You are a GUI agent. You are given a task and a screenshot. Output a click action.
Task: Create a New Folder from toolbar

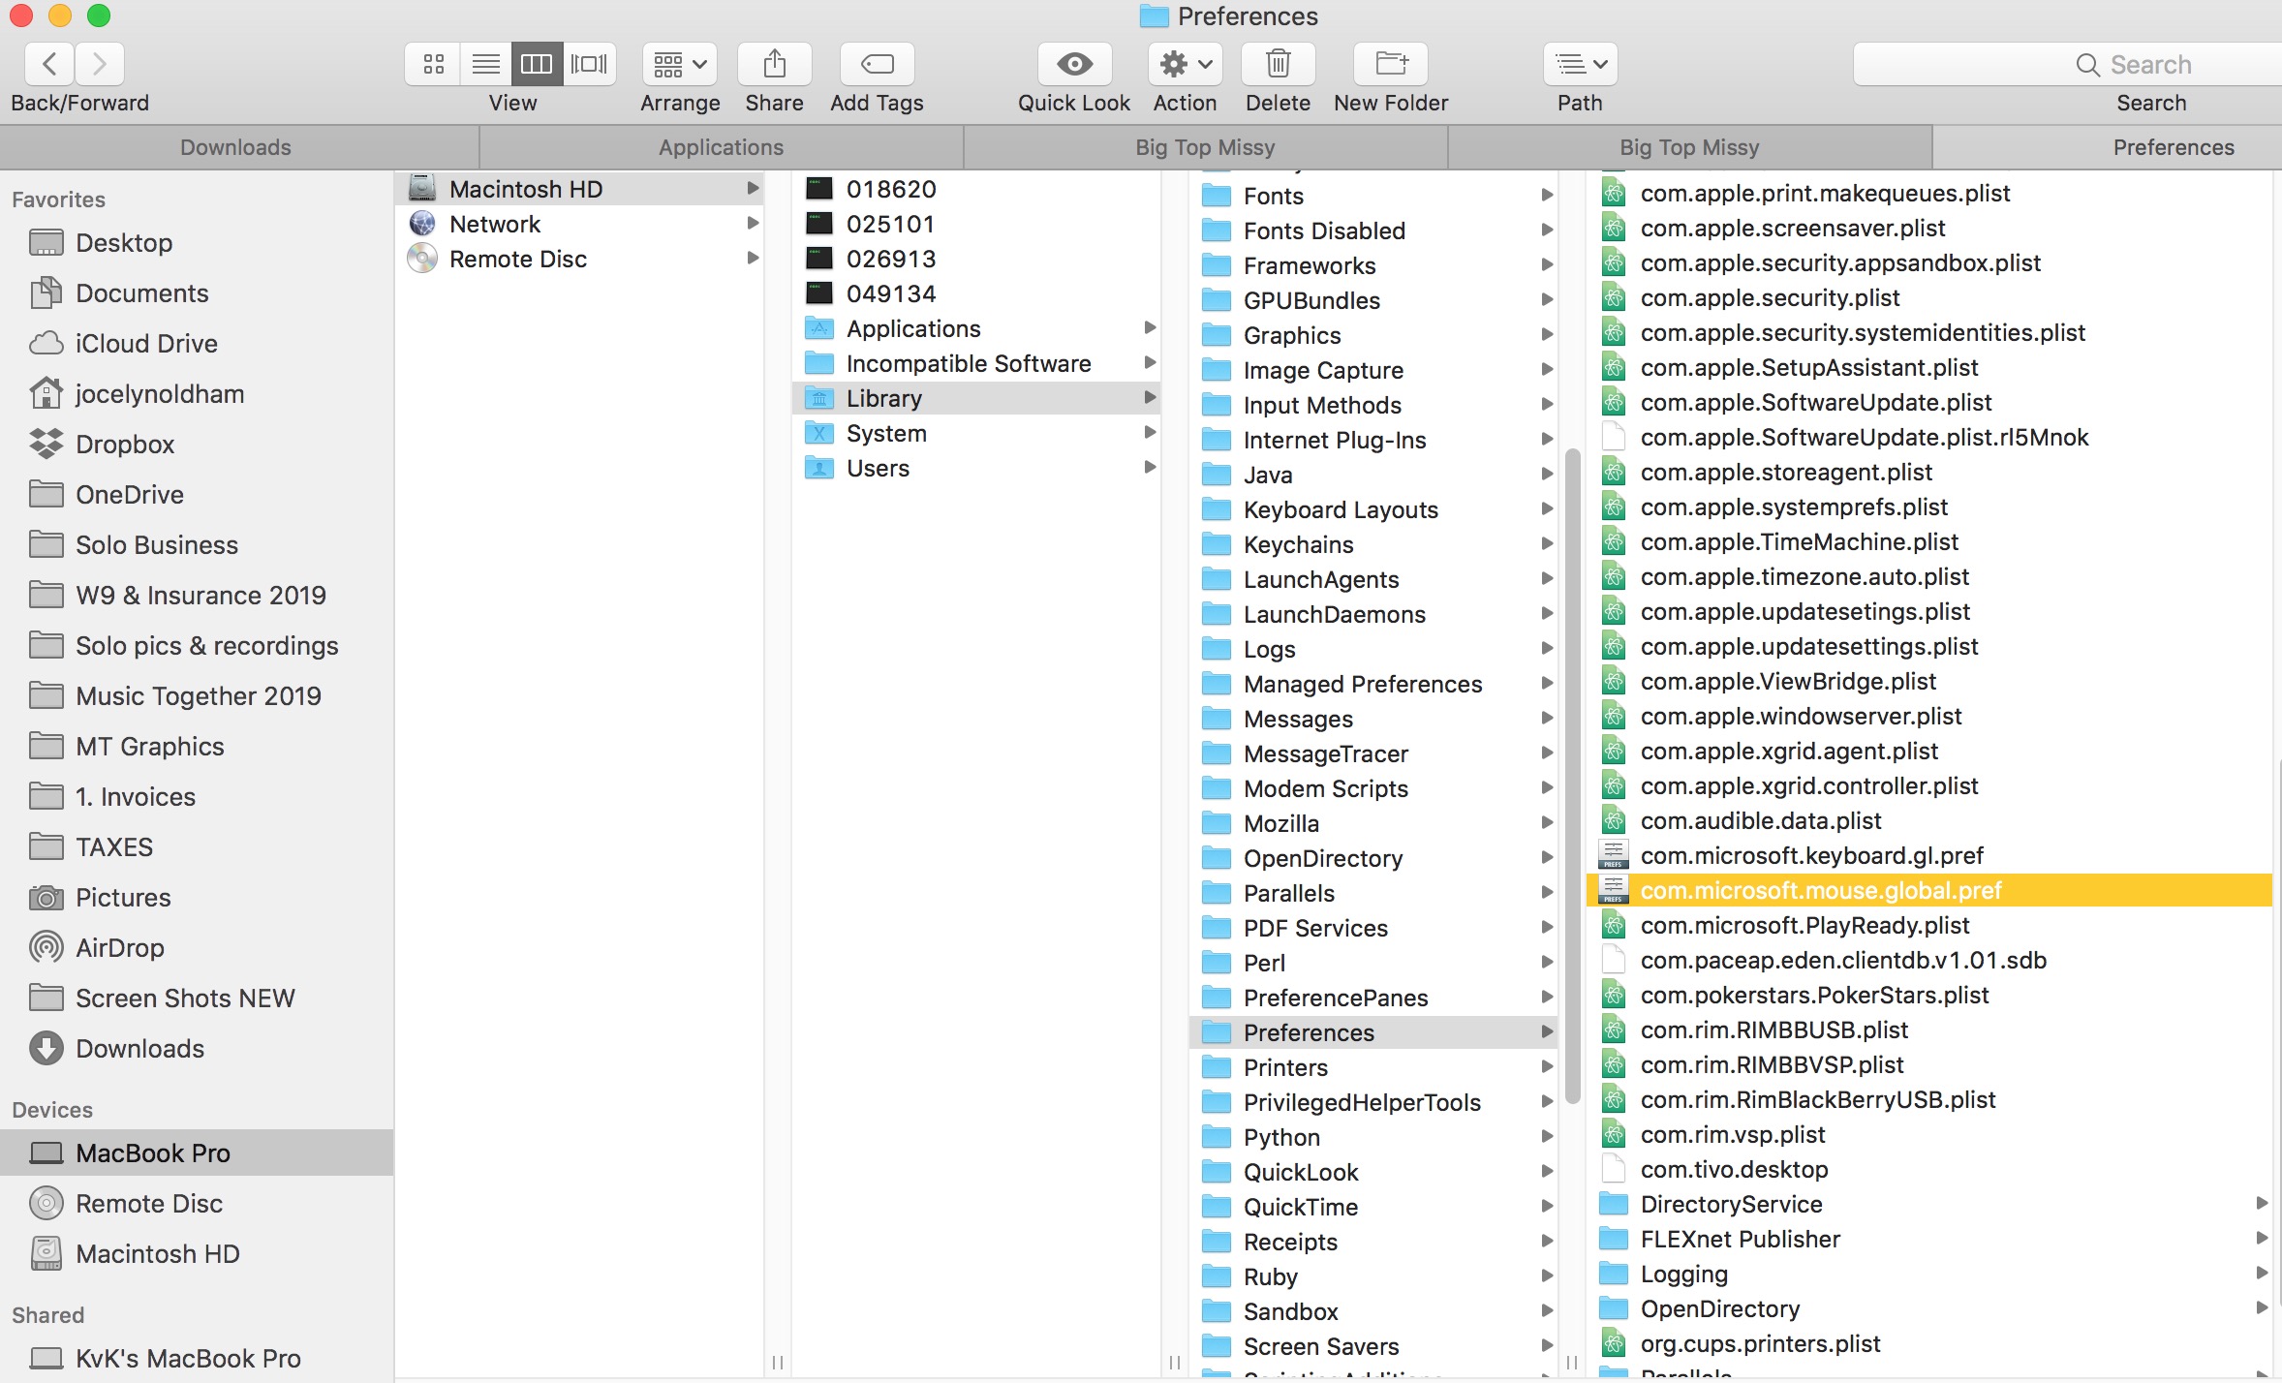(x=1391, y=64)
